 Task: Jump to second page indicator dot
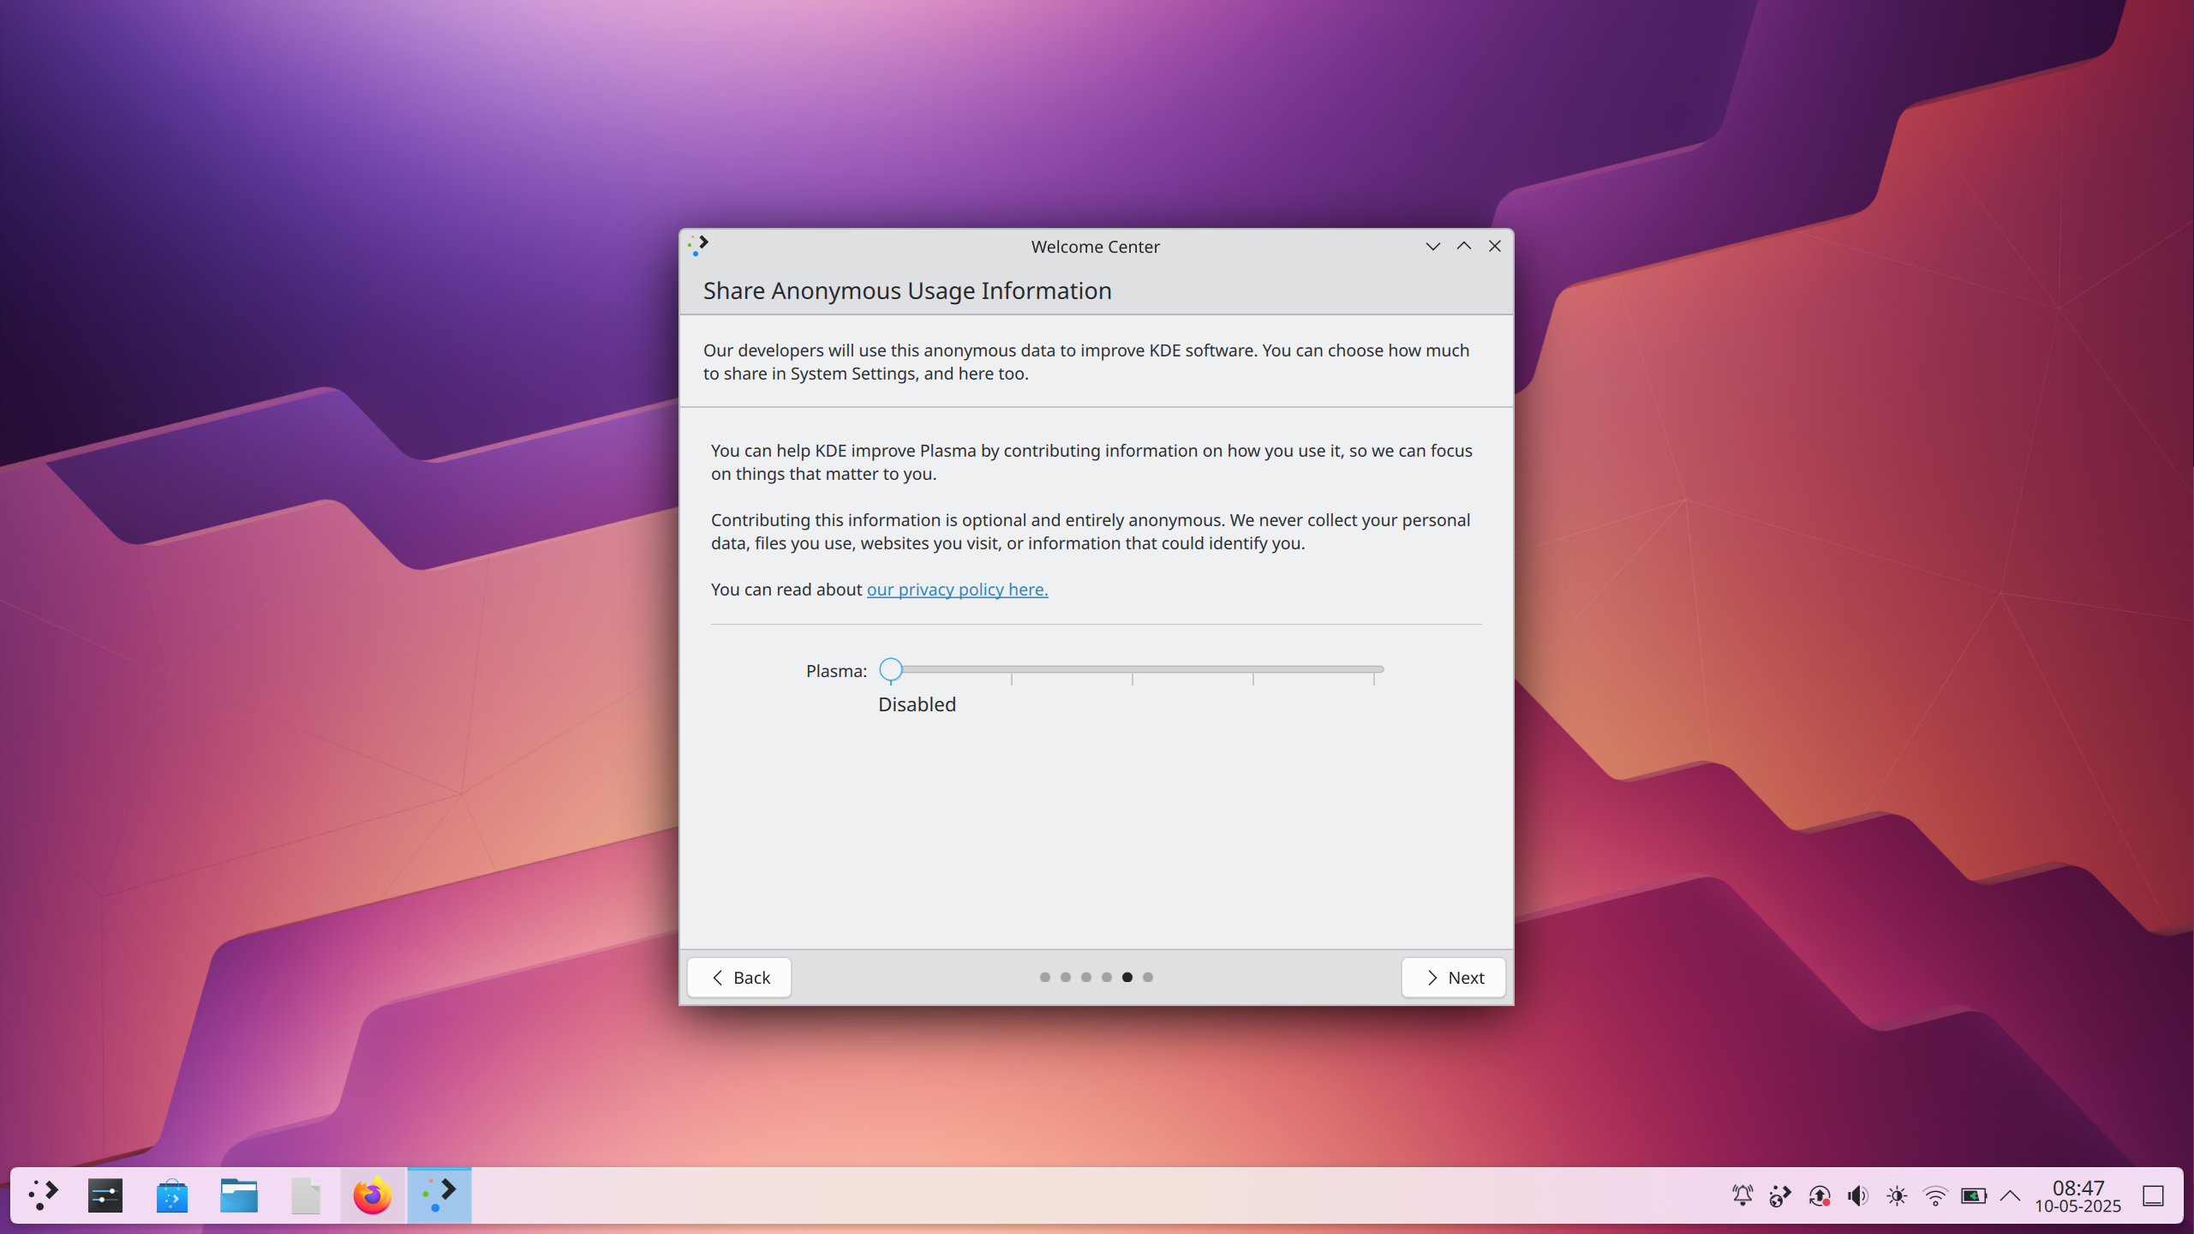pyautogui.click(x=1066, y=978)
